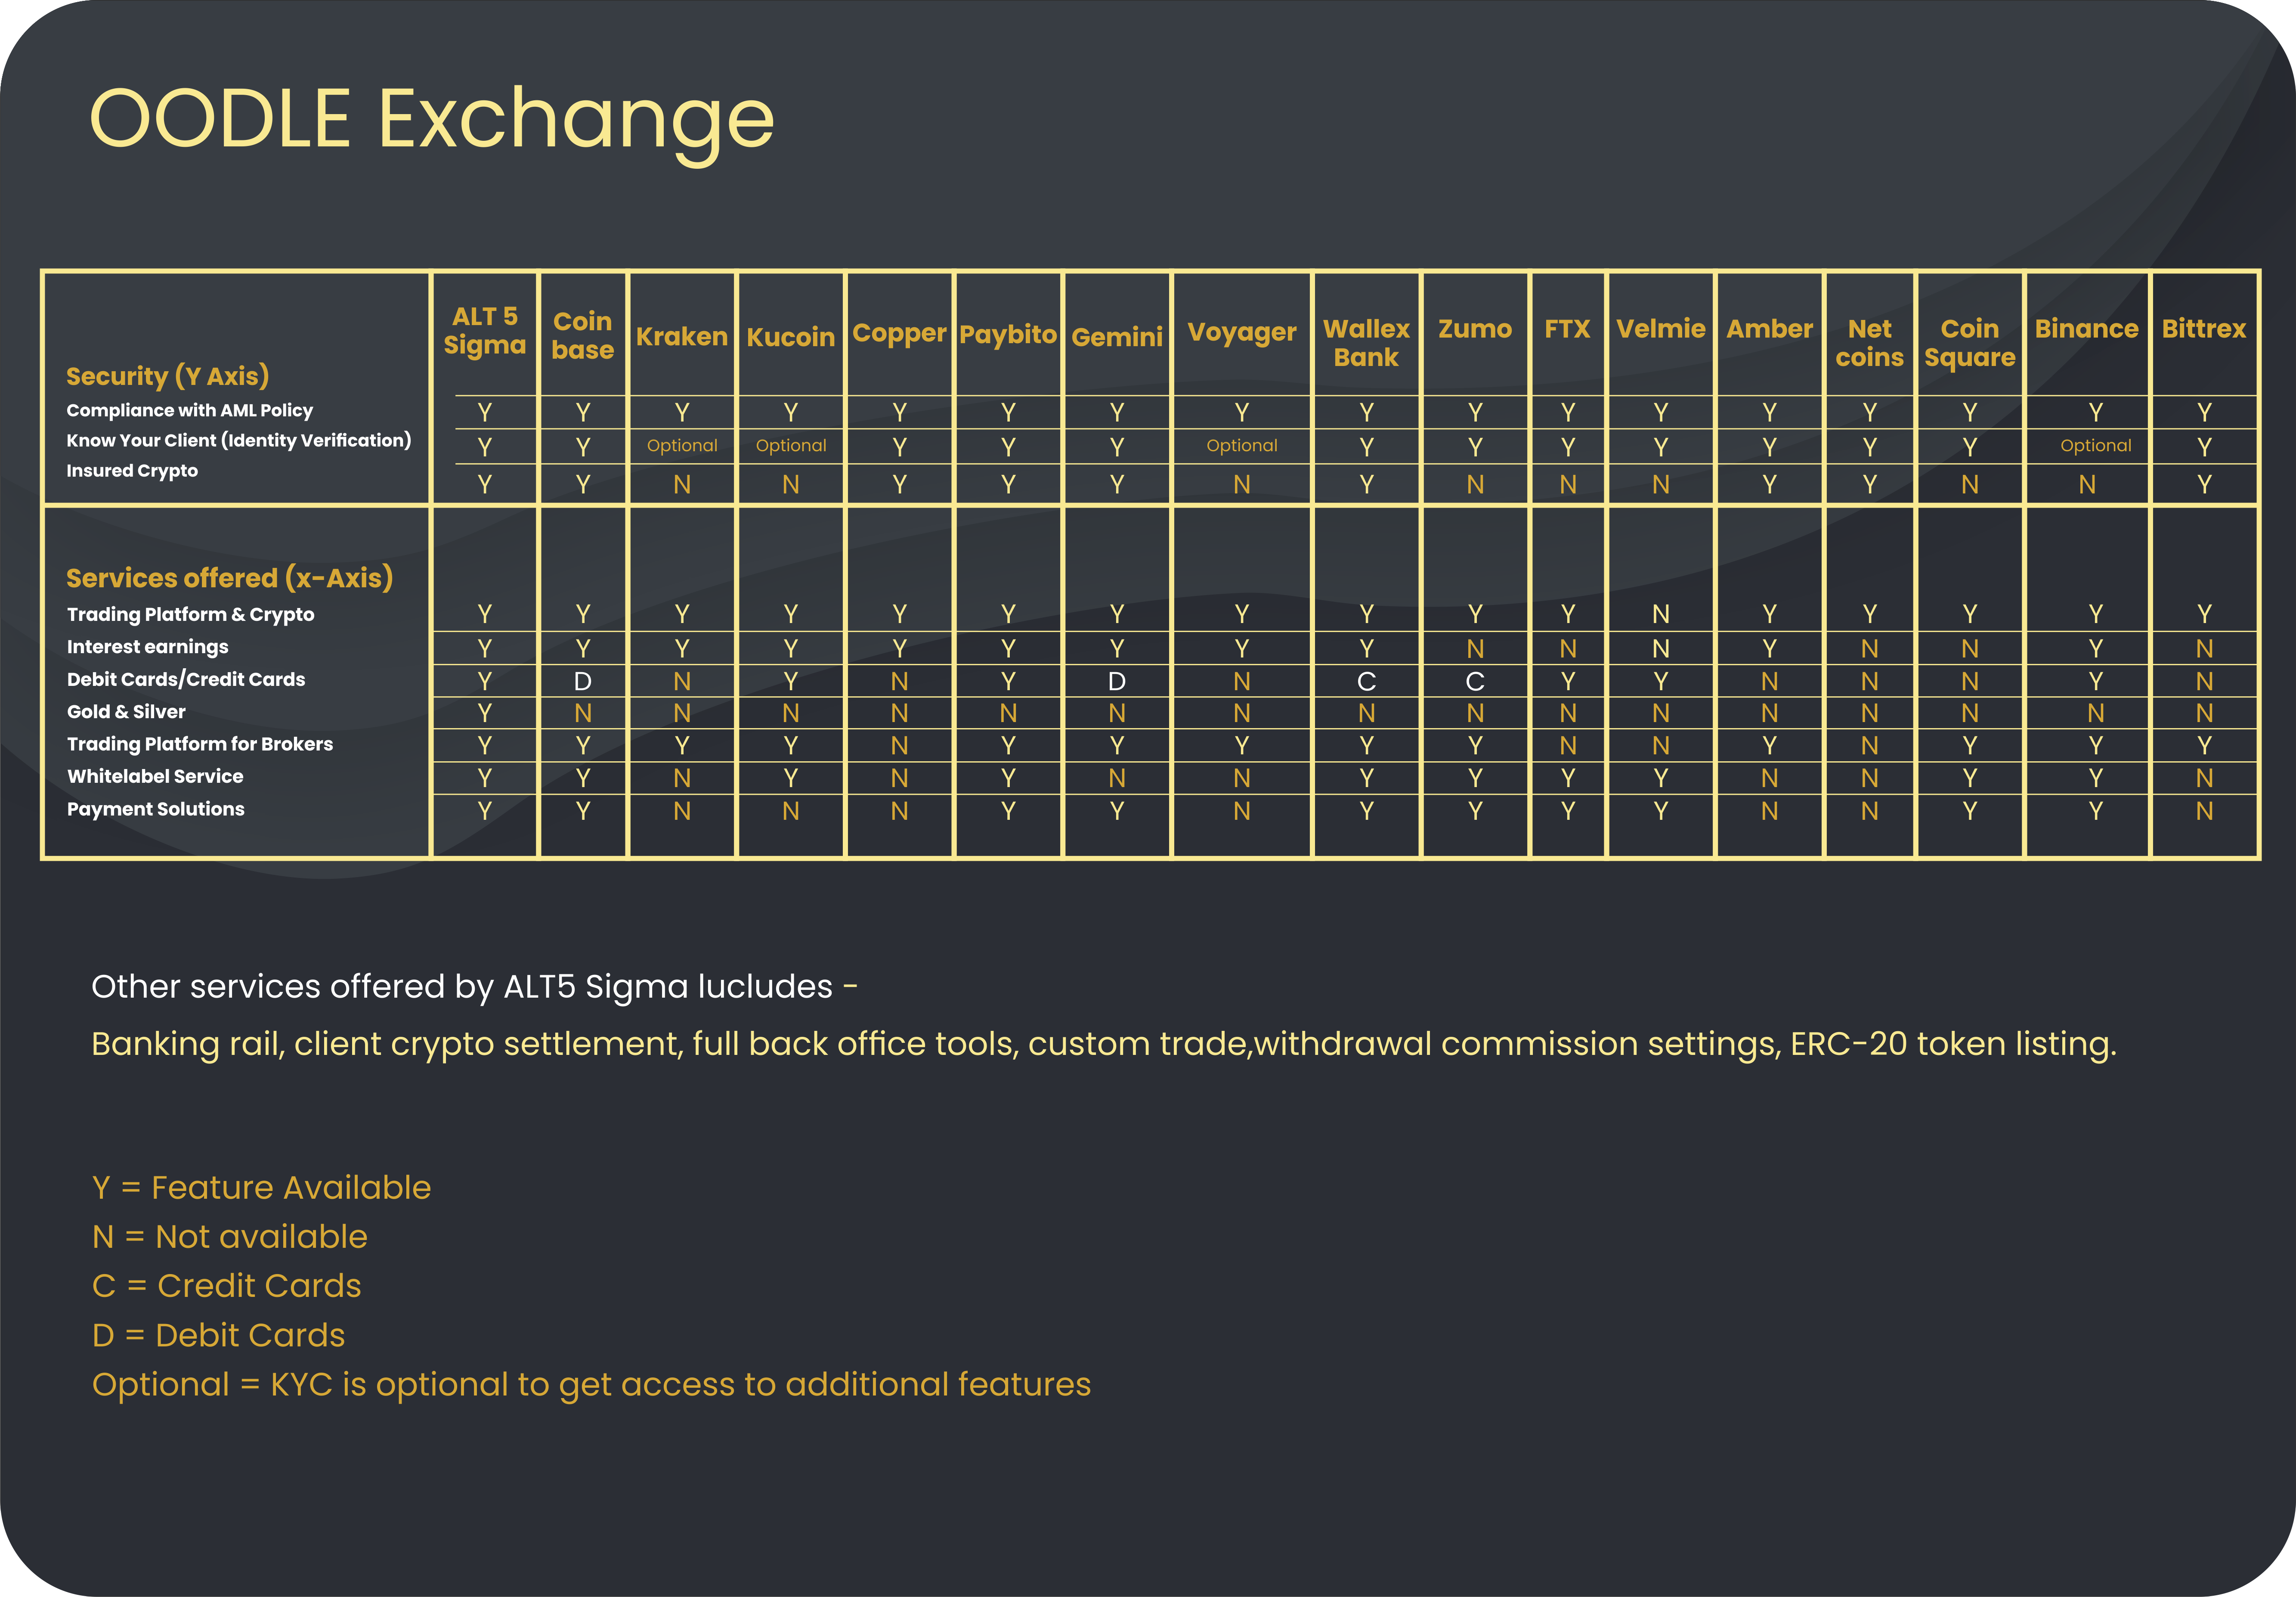The image size is (2296, 1597).
Task: Click the Binance column header
Action: 2086,329
